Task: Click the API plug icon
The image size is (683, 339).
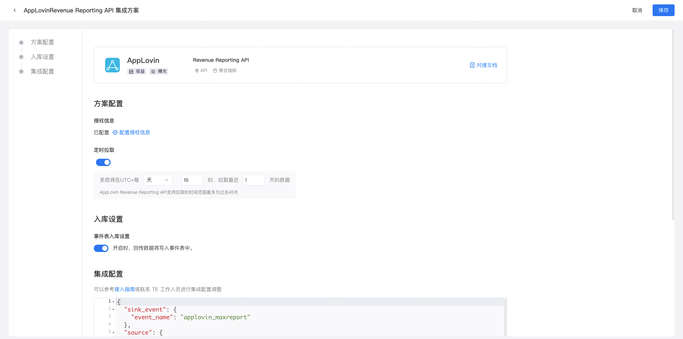Action: [197, 71]
